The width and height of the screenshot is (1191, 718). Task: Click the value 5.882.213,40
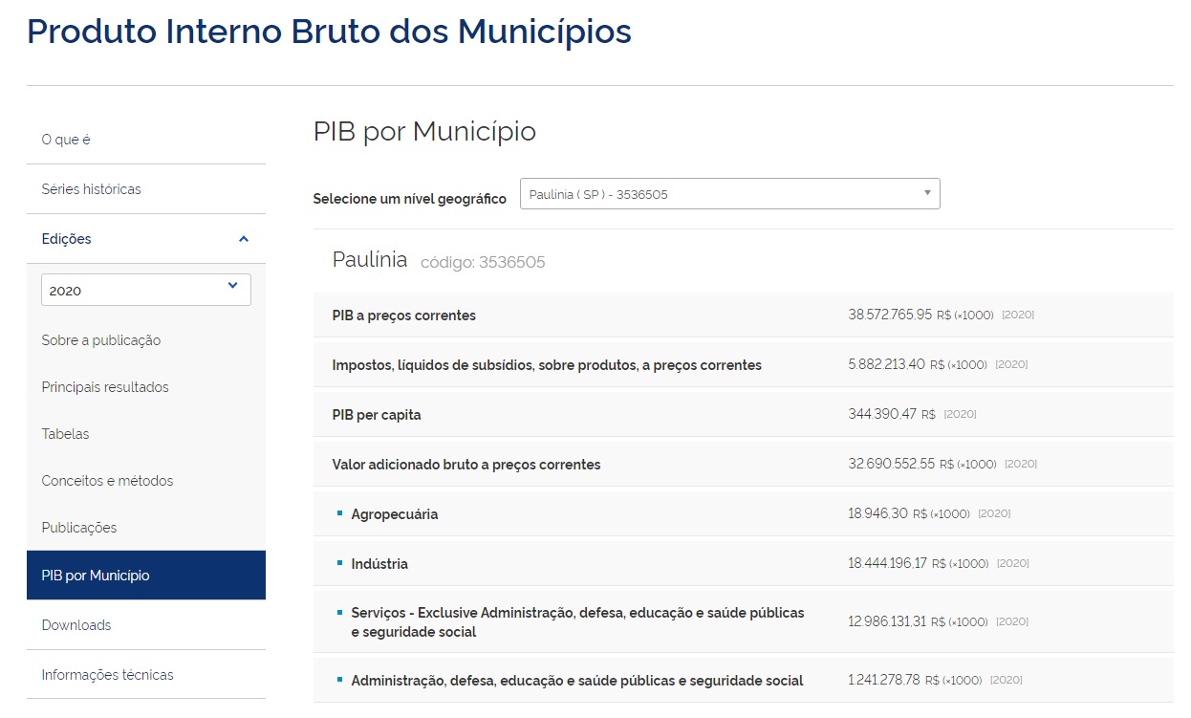886,364
